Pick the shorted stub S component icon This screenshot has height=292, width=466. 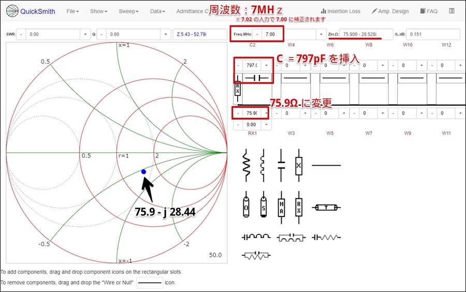(x=264, y=205)
